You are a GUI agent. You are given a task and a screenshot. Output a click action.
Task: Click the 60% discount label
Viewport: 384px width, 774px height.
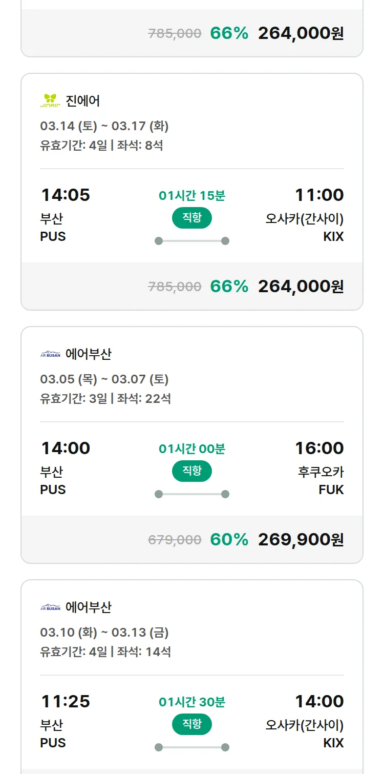pyautogui.click(x=229, y=539)
